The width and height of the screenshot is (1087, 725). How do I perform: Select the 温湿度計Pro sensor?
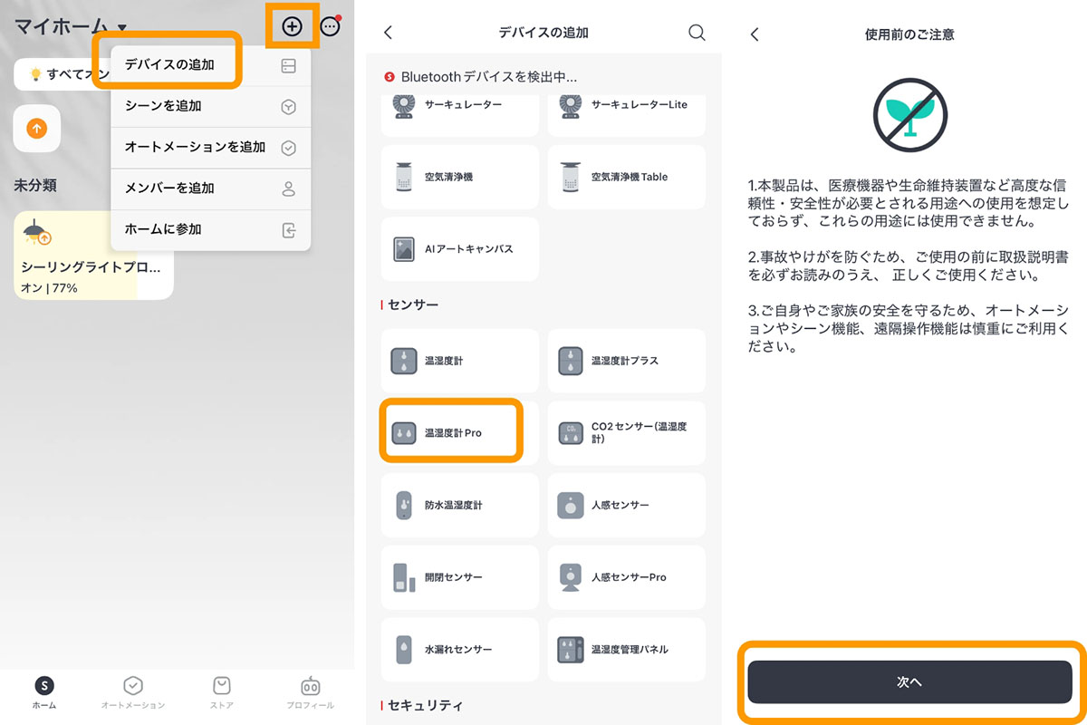click(x=451, y=432)
